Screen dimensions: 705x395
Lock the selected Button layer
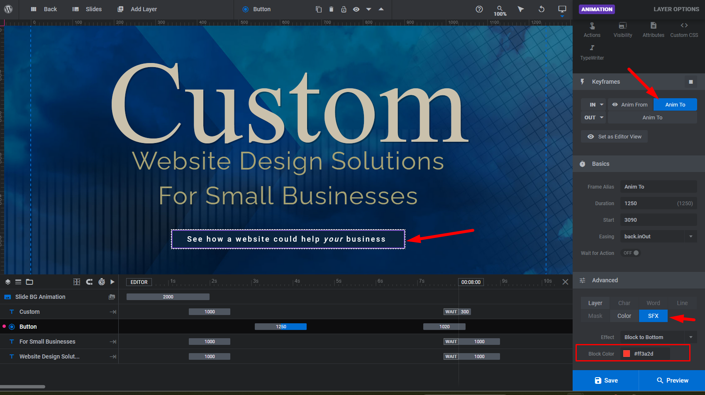(344, 9)
